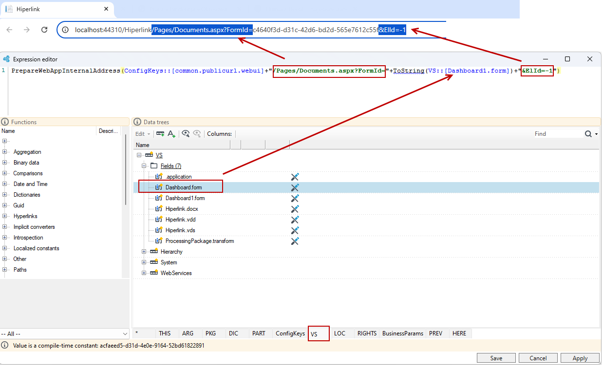Viewport: 603px width, 370px height.
Task: Click the browser reload icon
Action: pyautogui.click(x=44, y=30)
